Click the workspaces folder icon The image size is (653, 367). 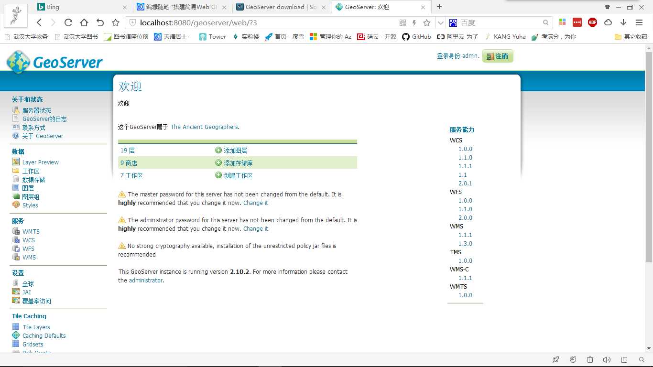click(x=16, y=171)
